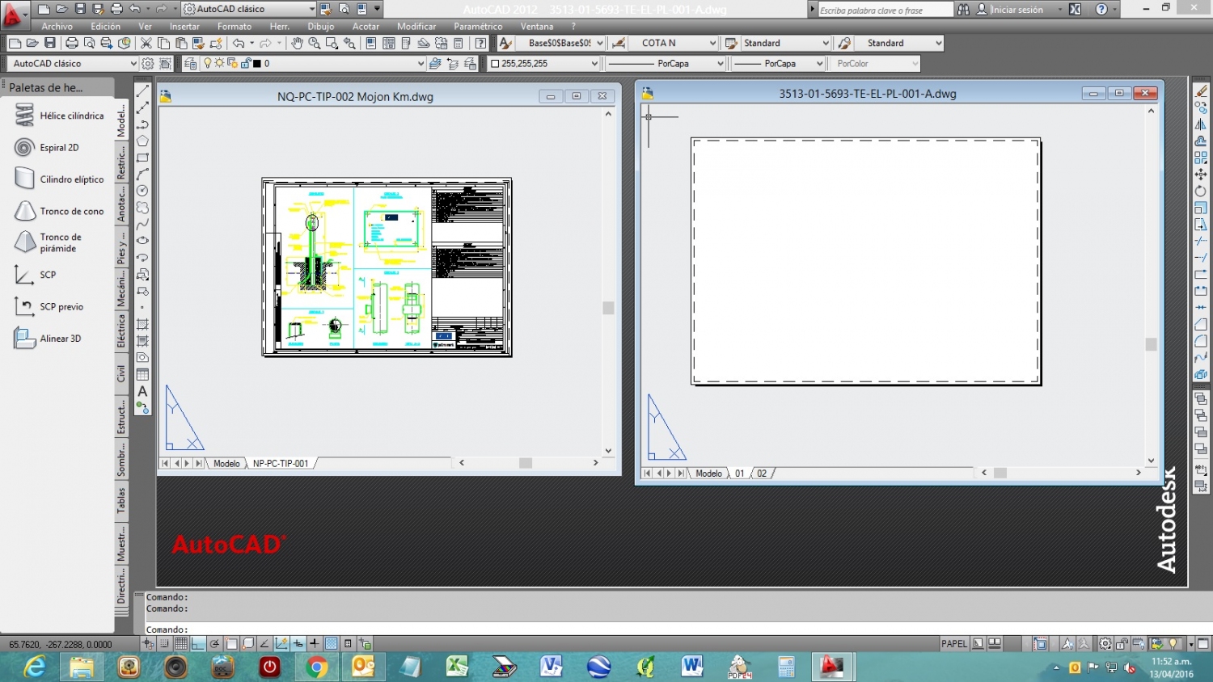Switch to NP-PC-TIP-001 layout tab
Screen dimensions: 1213x682
(281, 464)
